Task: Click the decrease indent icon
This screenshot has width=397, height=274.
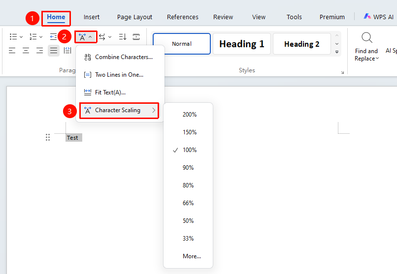Action: pyautogui.click(x=53, y=37)
